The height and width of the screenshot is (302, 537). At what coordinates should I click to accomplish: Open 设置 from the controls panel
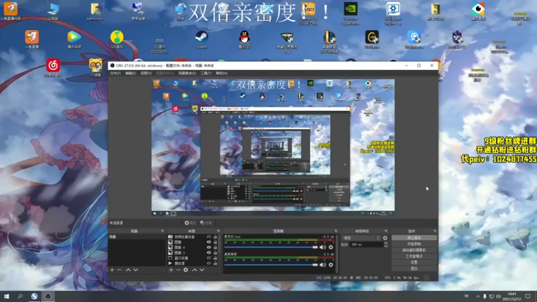(x=414, y=262)
